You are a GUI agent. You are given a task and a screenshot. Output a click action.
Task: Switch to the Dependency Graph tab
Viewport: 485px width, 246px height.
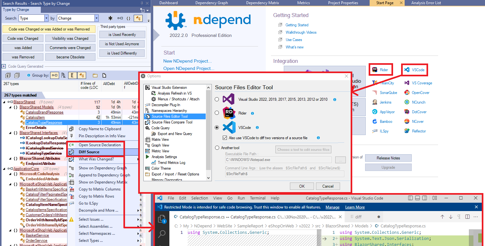(211, 3)
